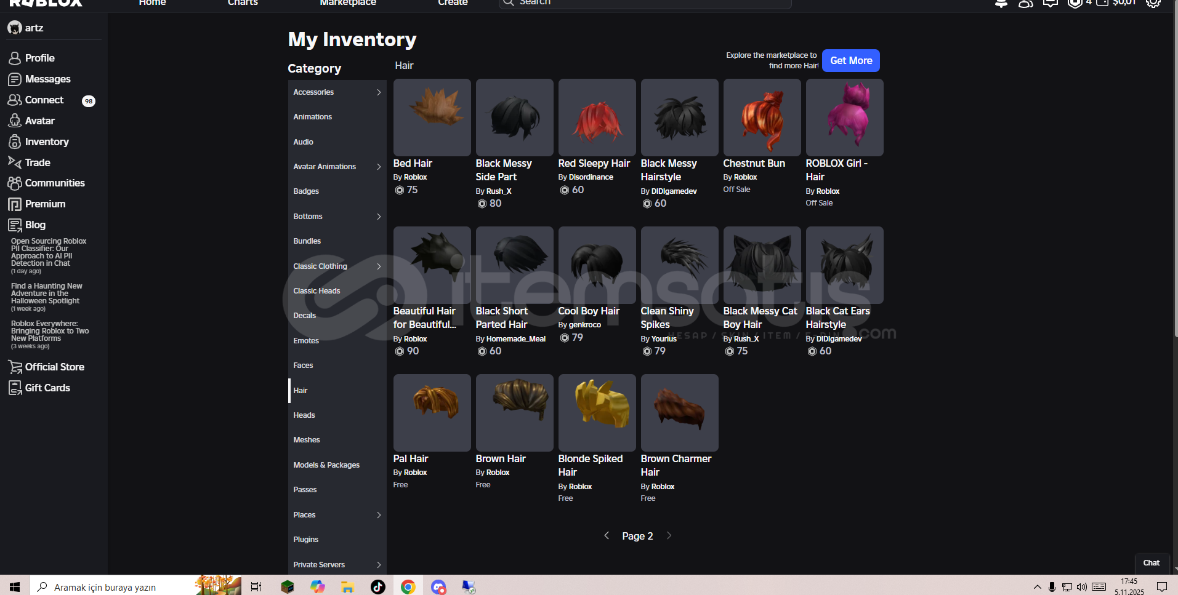1178x595 pixels.
Task: Open Windows notification center icon
Action: point(1162,586)
